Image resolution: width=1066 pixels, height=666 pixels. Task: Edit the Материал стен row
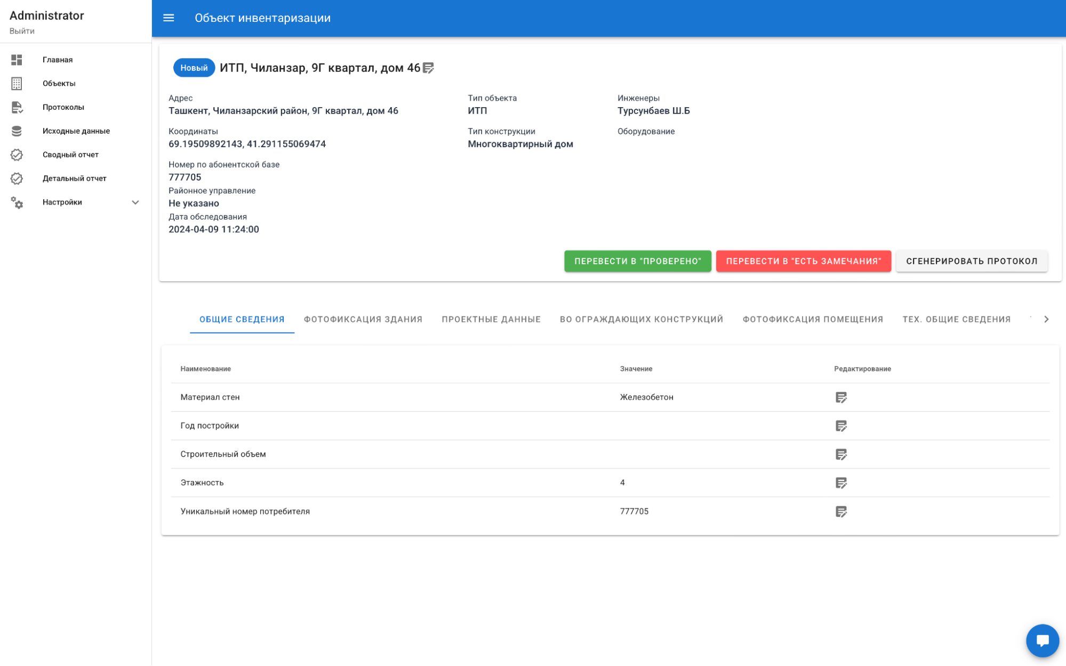841,397
